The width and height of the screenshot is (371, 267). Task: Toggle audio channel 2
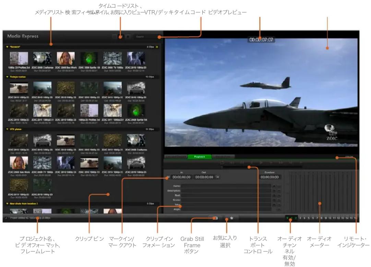(x=296, y=218)
